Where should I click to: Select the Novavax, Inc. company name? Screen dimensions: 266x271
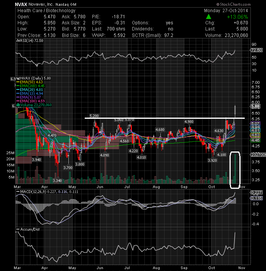click(x=41, y=4)
